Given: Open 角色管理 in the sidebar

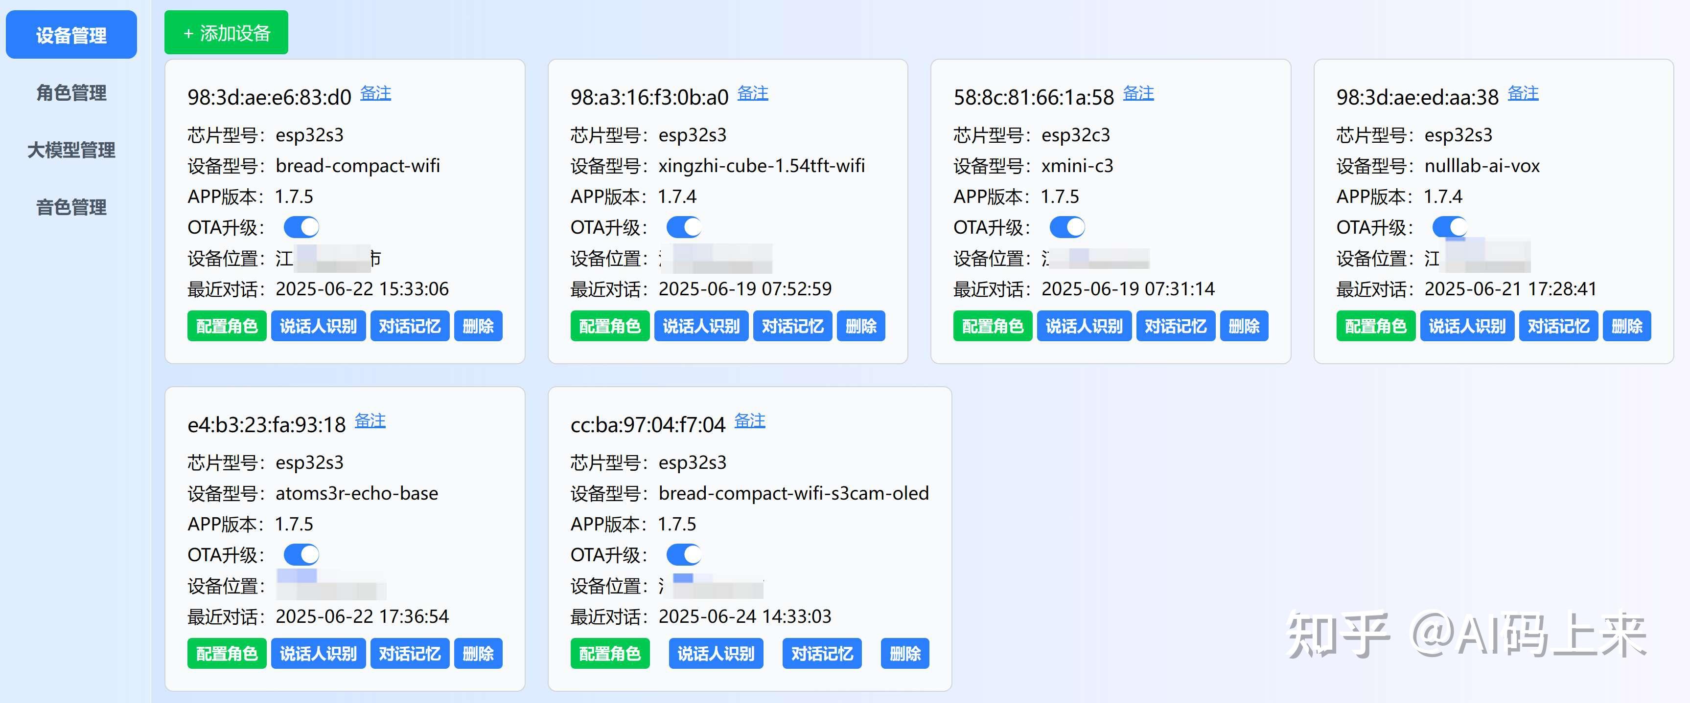Looking at the screenshot, I should (71, 93).
